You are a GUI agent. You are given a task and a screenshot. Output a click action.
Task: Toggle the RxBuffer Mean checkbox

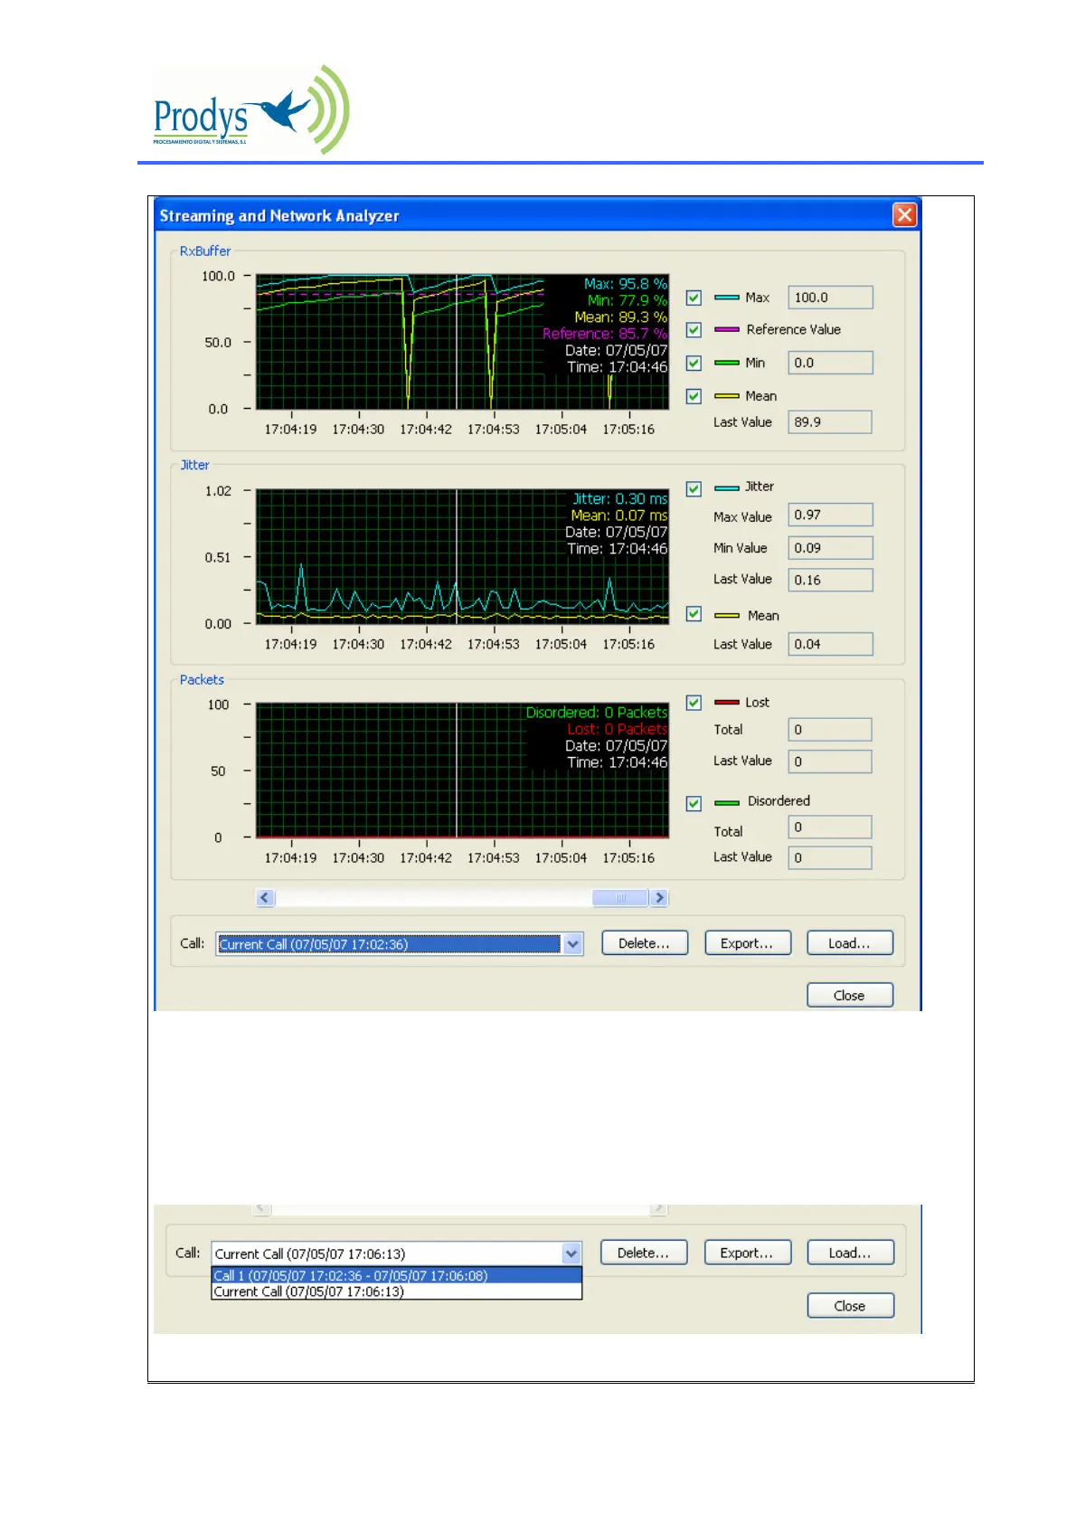(x=694, y=396)
